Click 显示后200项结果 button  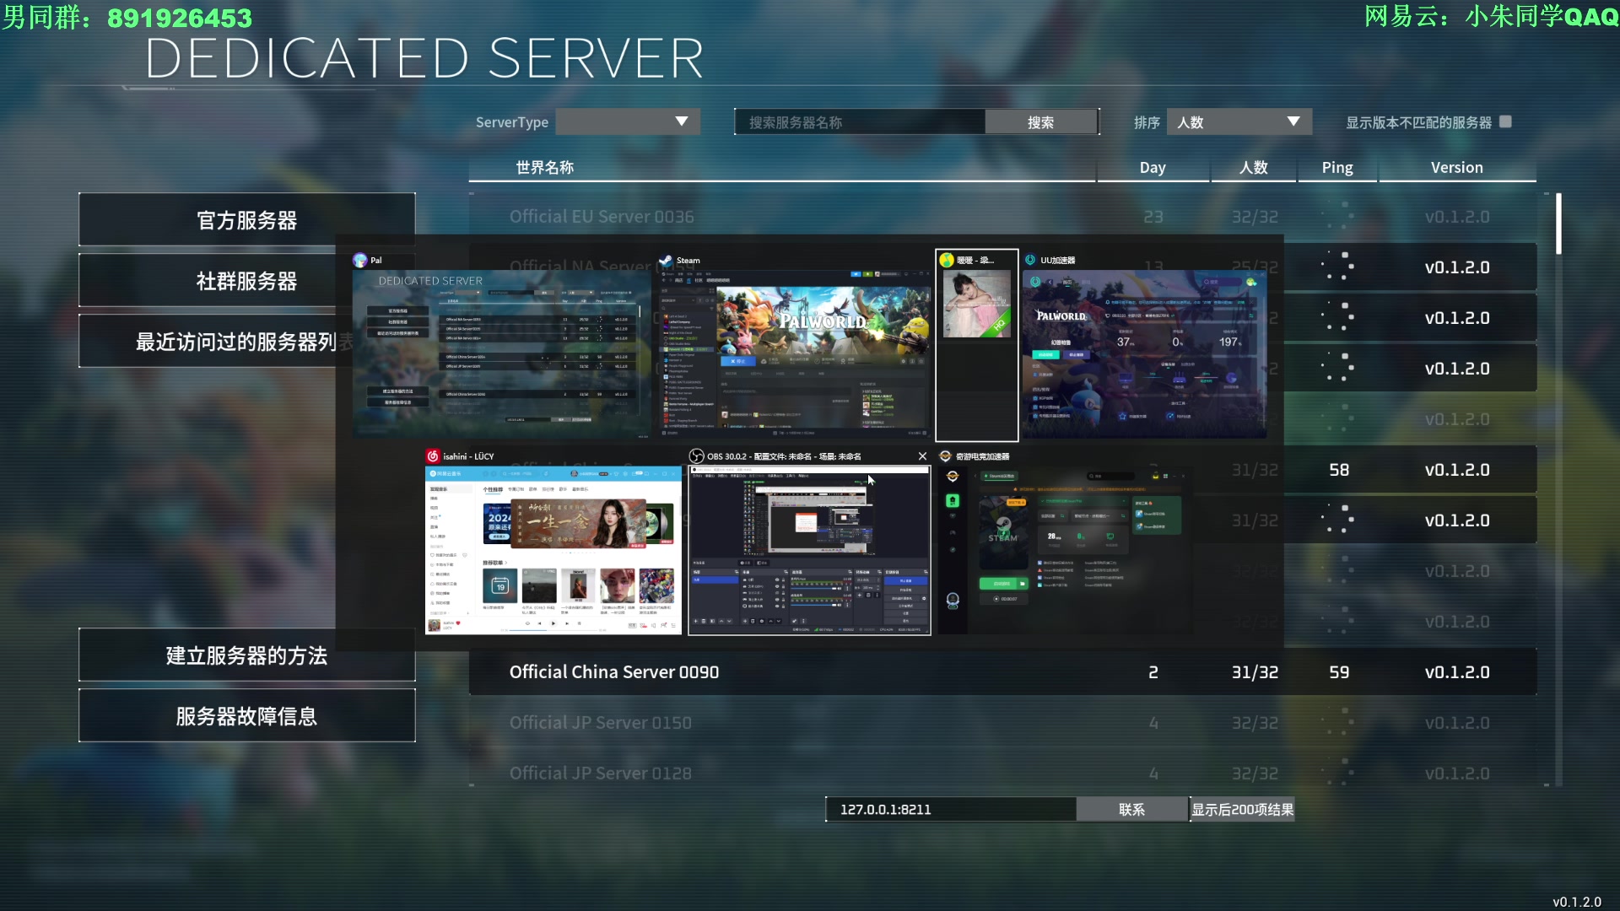(1242, 810)
